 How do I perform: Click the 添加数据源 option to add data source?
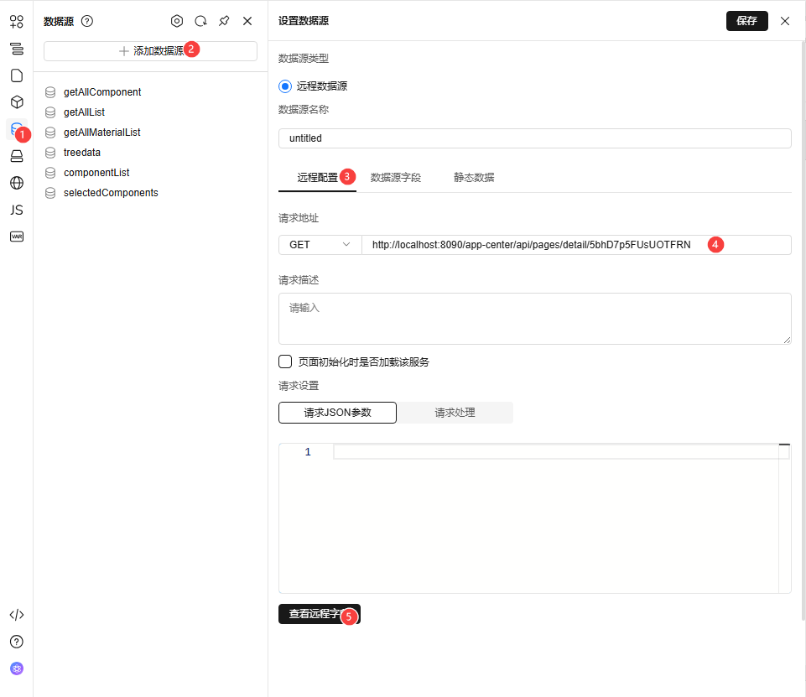coord(150,51)
